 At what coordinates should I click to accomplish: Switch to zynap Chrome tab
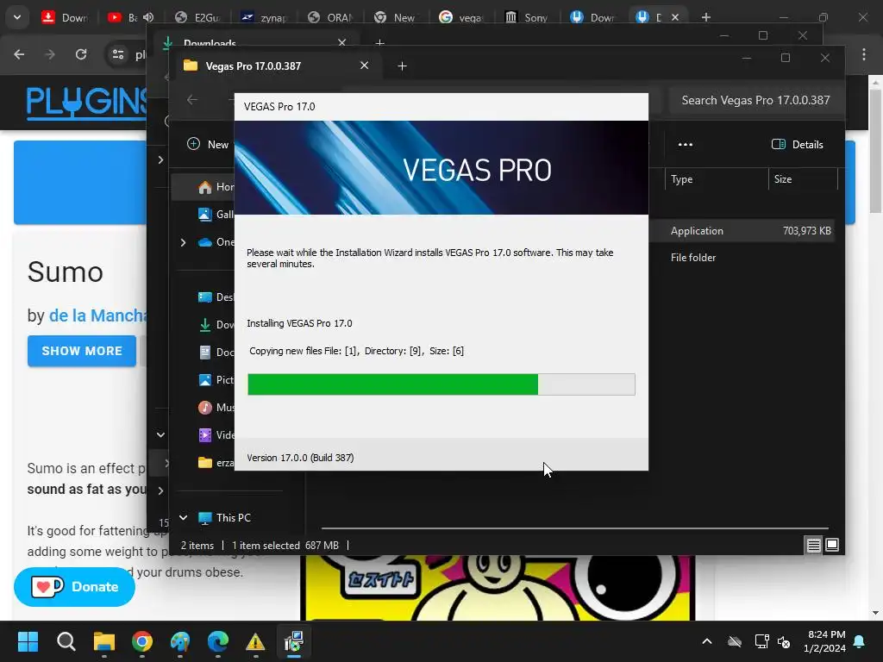click(x=264, y=17)
